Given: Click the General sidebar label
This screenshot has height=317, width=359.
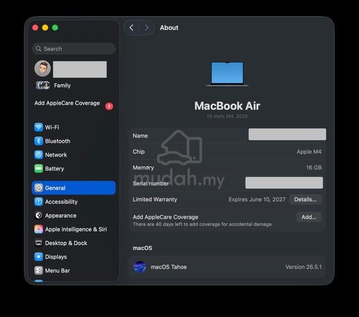Looking at the screenshot, I should [55, 188].
